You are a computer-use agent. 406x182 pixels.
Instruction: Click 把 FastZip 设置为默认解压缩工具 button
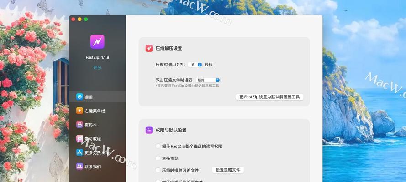(x=269, y=97)
